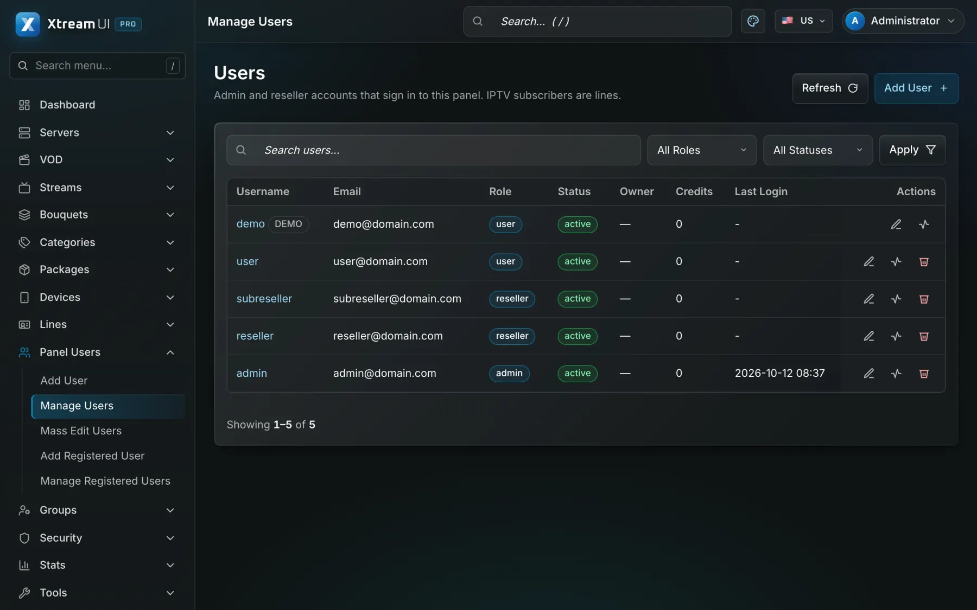Edit the admin account pencil icon
The image size is (977, 610).
click(868, 374)
